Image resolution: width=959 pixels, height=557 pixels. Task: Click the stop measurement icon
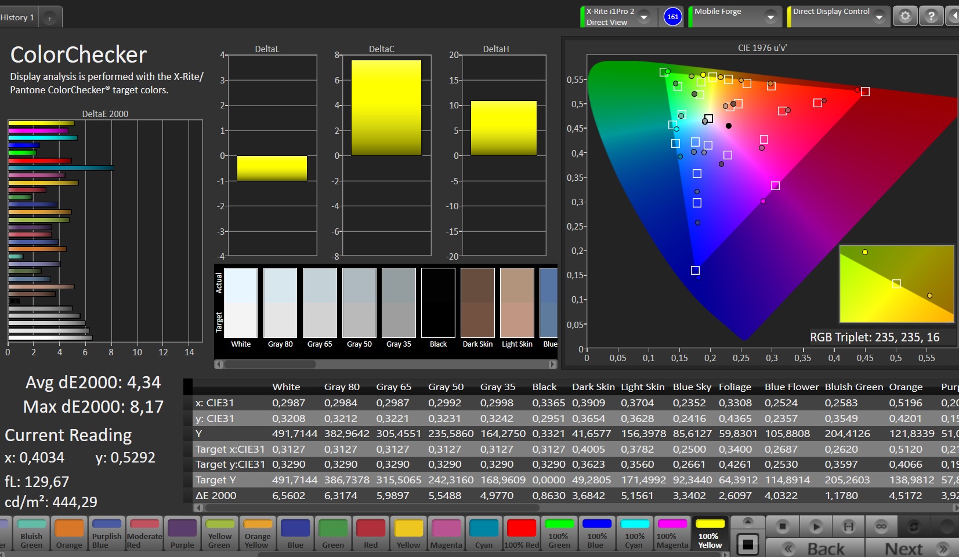click(x=783, y=526)
